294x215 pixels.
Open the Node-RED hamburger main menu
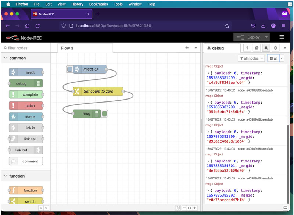tap(282, 37)
